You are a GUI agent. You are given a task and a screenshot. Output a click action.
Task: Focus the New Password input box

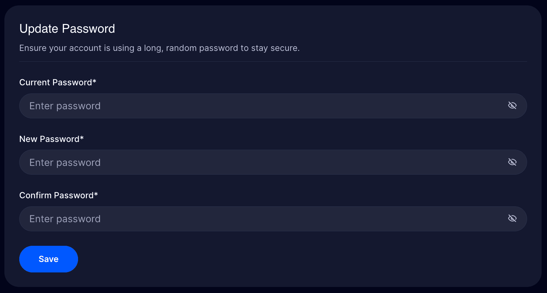click(237, 162)
